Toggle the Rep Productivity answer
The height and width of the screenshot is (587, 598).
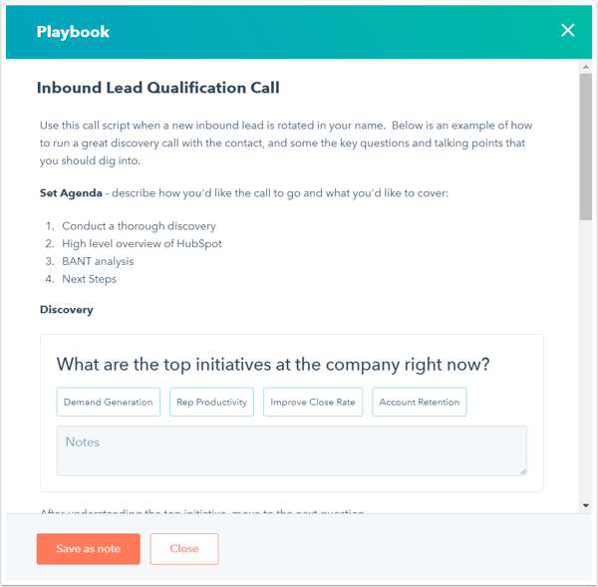click(211, 402)
